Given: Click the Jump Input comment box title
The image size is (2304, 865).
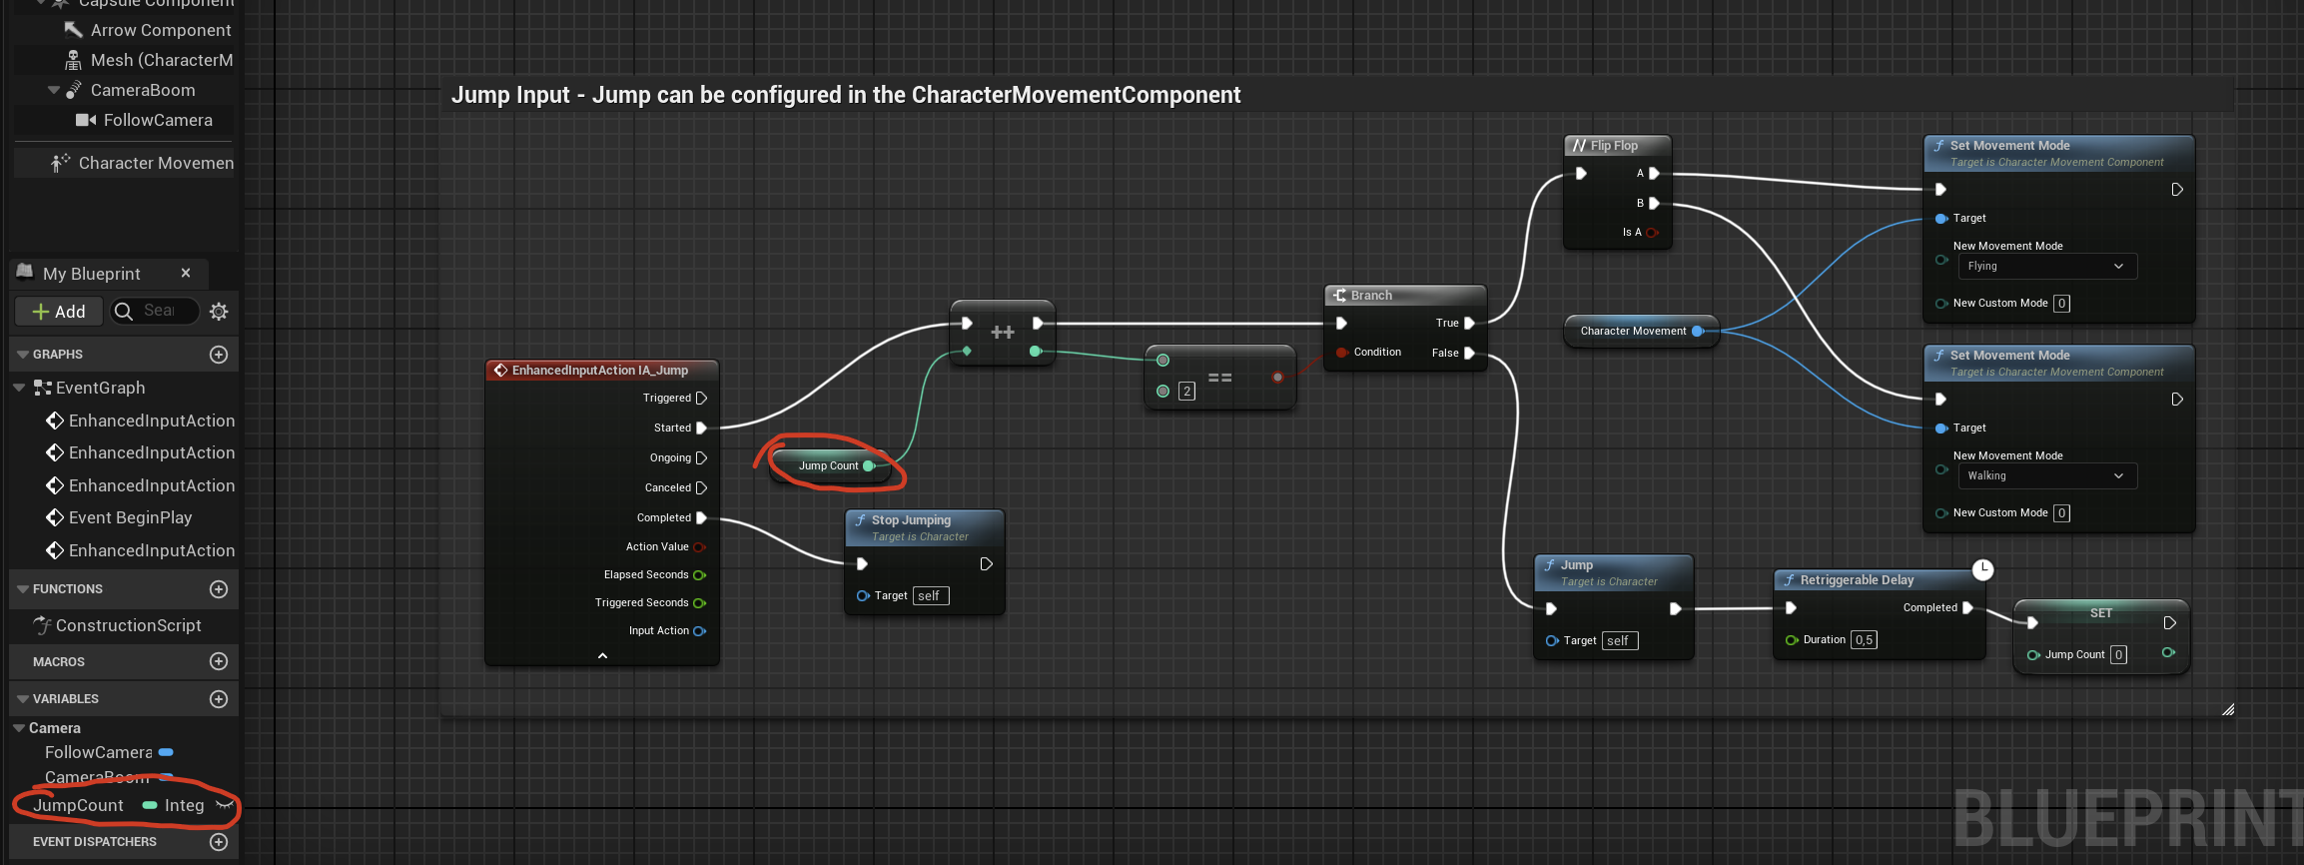Looking at the screenshot, I should (846, 95).
